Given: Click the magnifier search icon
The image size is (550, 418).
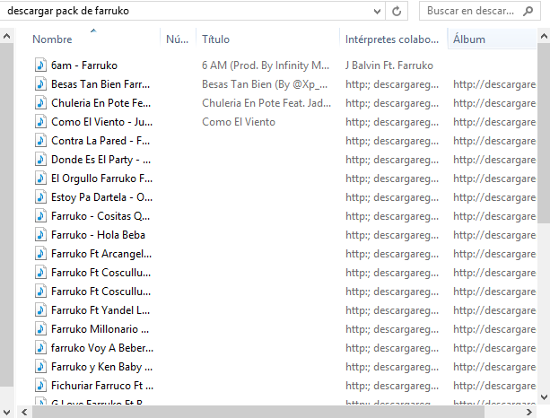Looking at the screenshot, I should (x=528, y=12).
